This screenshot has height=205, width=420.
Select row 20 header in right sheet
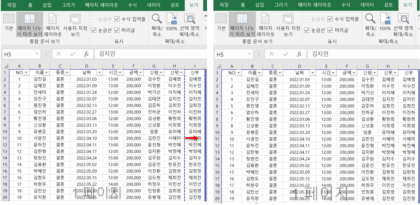pyautogui.click(x=218, y=199)
